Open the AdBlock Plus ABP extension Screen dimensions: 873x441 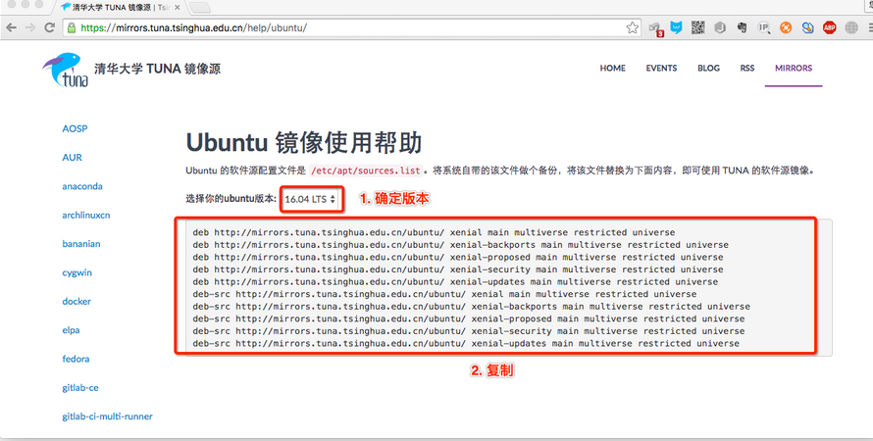pyautogui.click(x=830, y=27)
